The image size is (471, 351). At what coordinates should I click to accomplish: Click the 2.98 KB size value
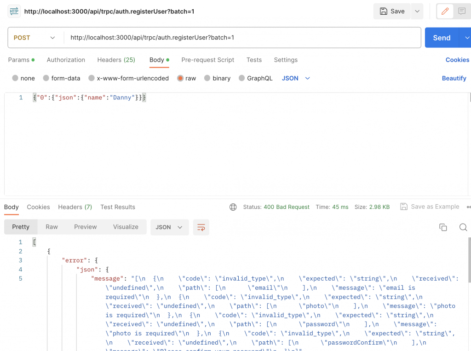pos(379,207)
